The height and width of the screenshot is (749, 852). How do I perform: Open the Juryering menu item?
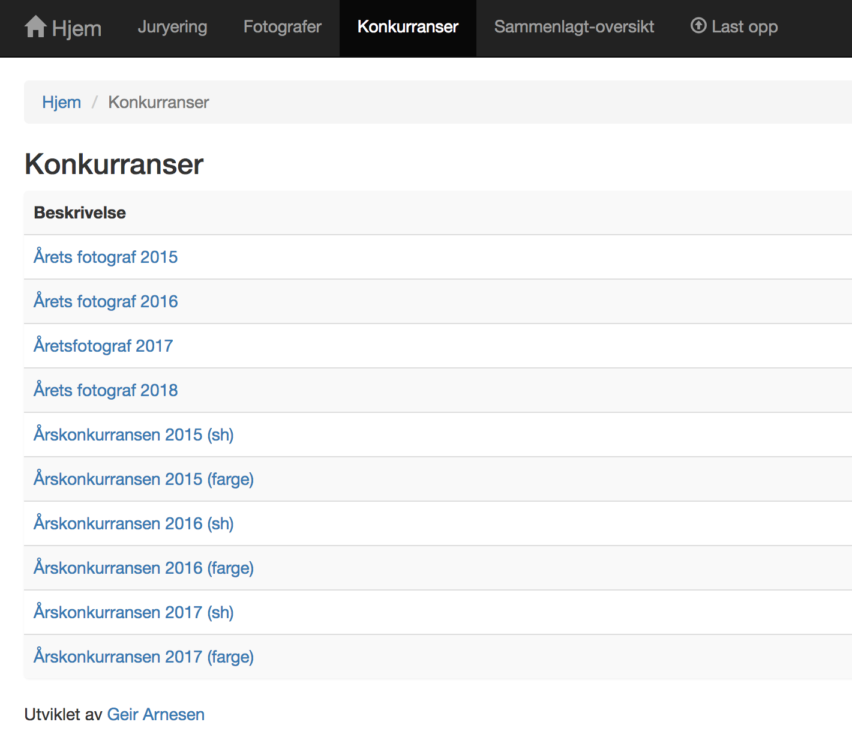pyautogui.click(x=172, y=27)
